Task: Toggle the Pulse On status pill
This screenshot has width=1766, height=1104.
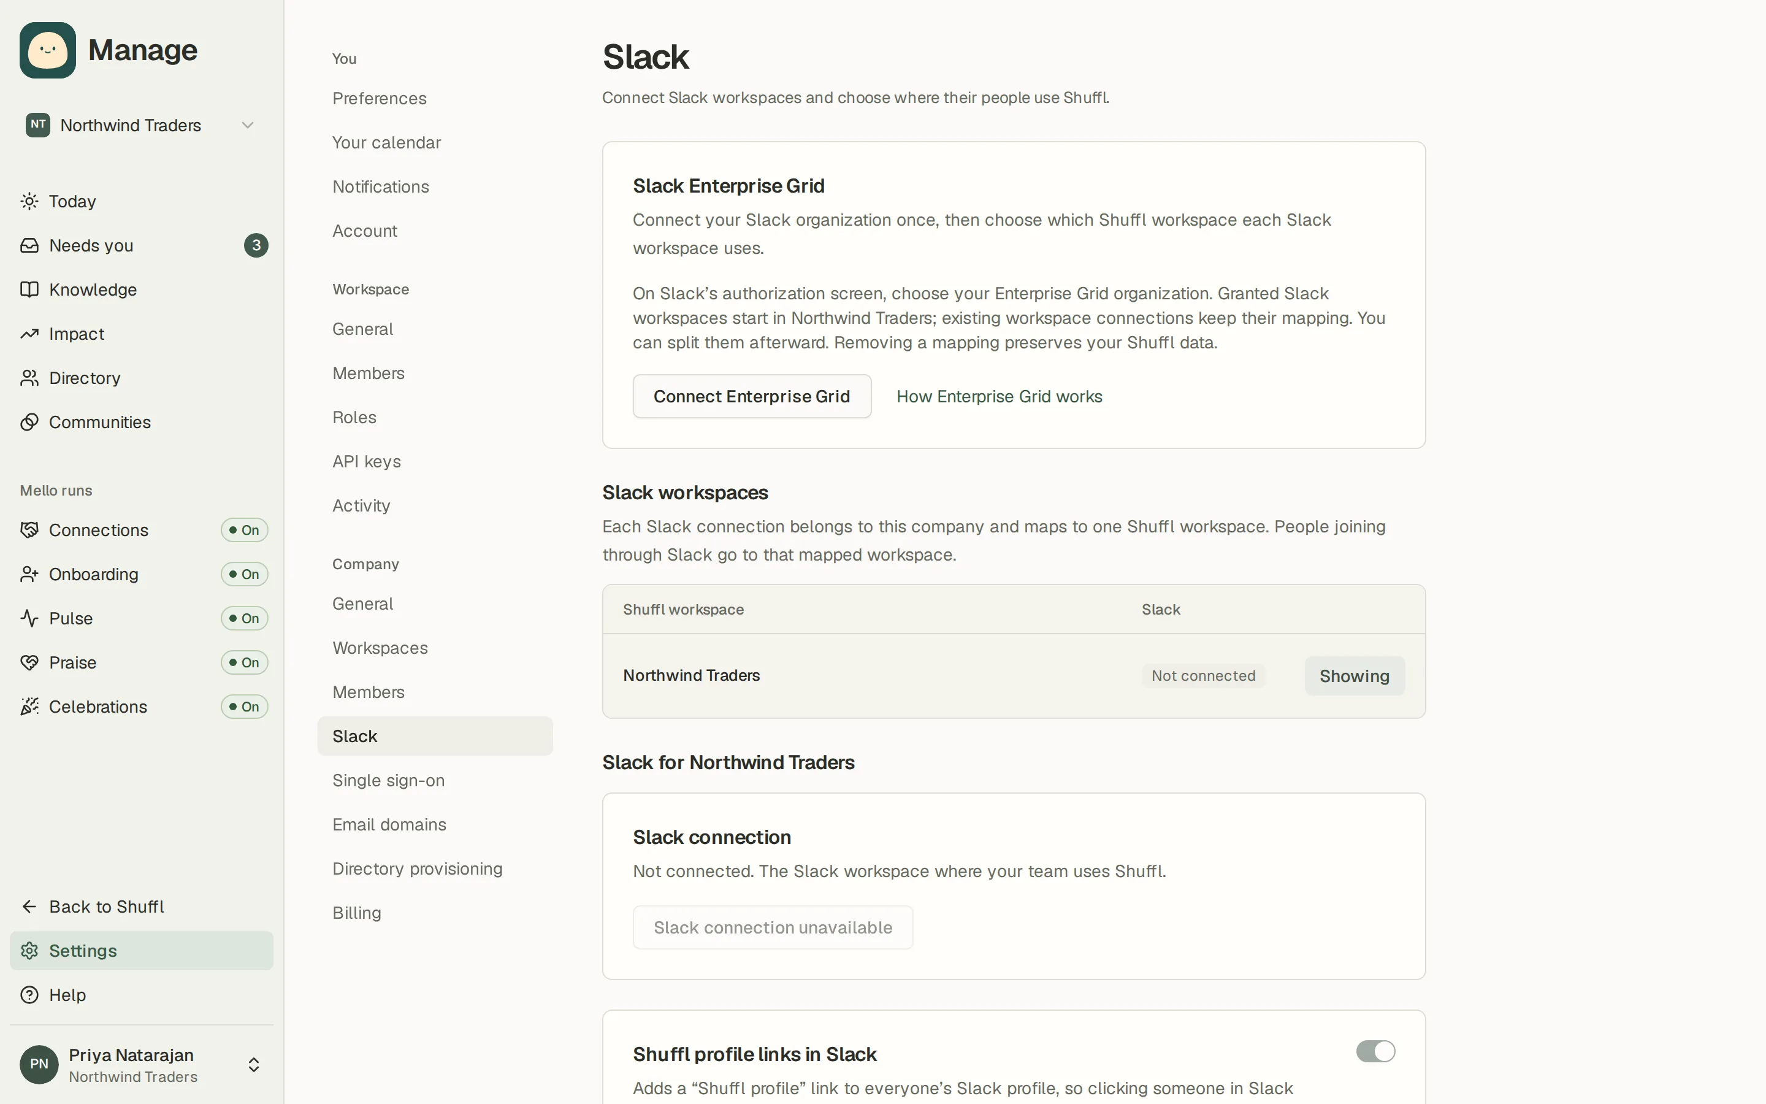Action: [245, 618]
